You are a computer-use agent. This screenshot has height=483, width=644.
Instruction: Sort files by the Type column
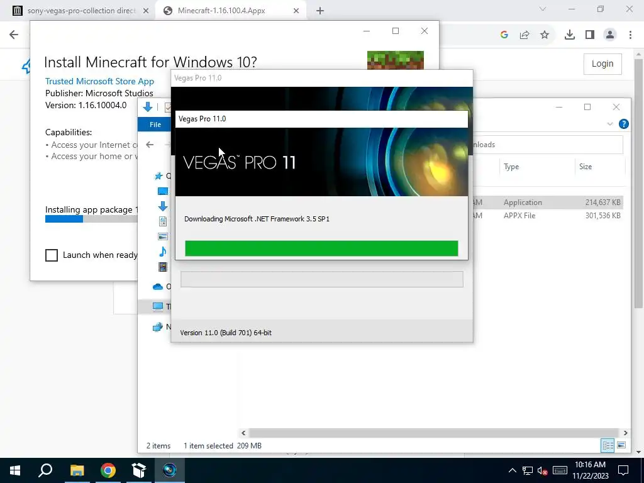[x=511, y=167]
